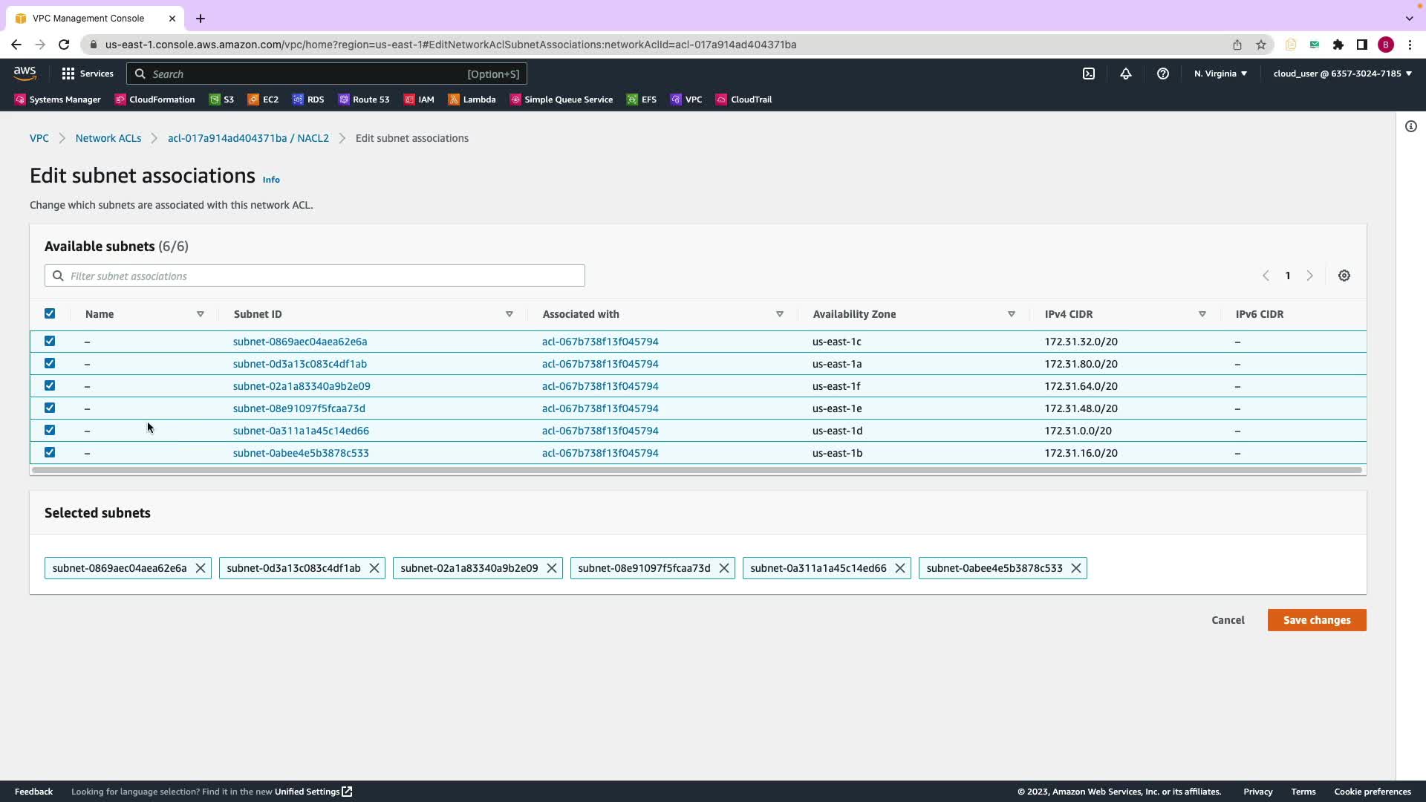This screenshot has height=802, width=1426.
Task: Remove subnet-0869aec04aea62e6a from selected subnets
Action: 201,568
